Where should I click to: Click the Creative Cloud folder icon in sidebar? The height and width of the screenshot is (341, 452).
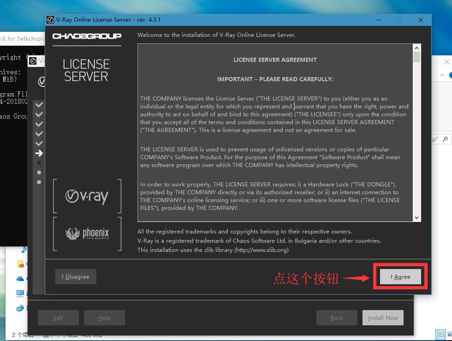21,263
